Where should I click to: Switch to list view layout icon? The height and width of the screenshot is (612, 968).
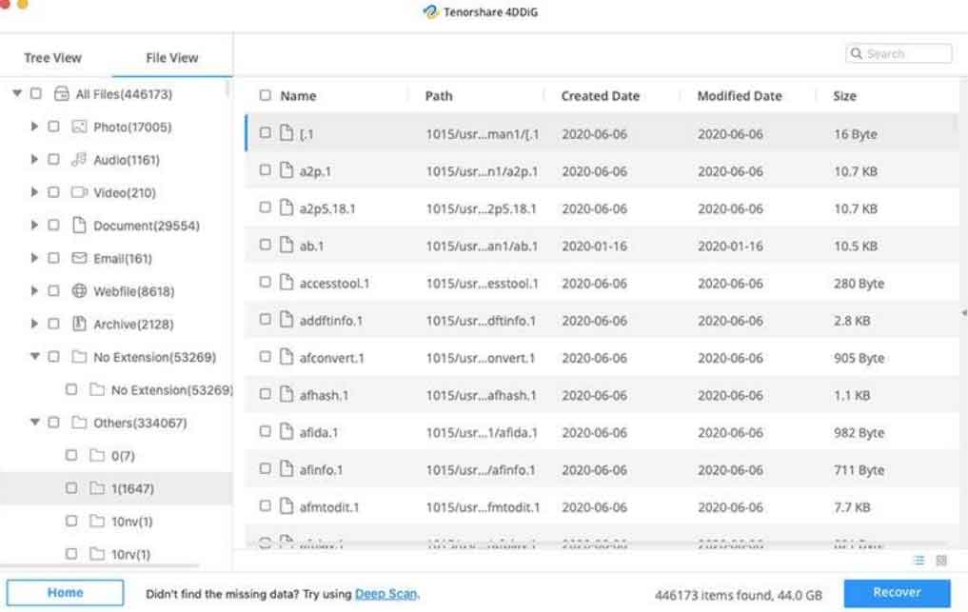pos(919,561)
